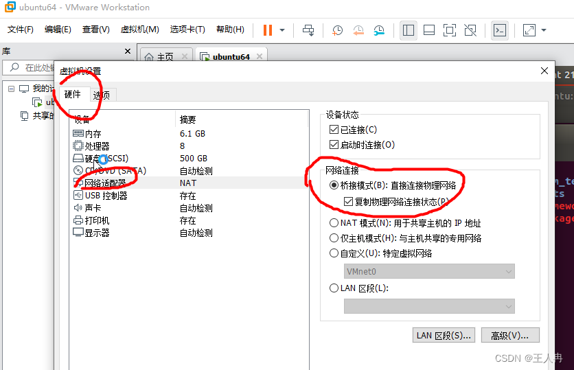Screen dimensions: 574x370
Task: Click the 摘要 column header
Action: tap(188, 119)
